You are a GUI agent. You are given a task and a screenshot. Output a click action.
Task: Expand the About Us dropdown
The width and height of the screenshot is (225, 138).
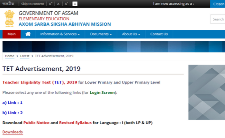tap(131, 34)
